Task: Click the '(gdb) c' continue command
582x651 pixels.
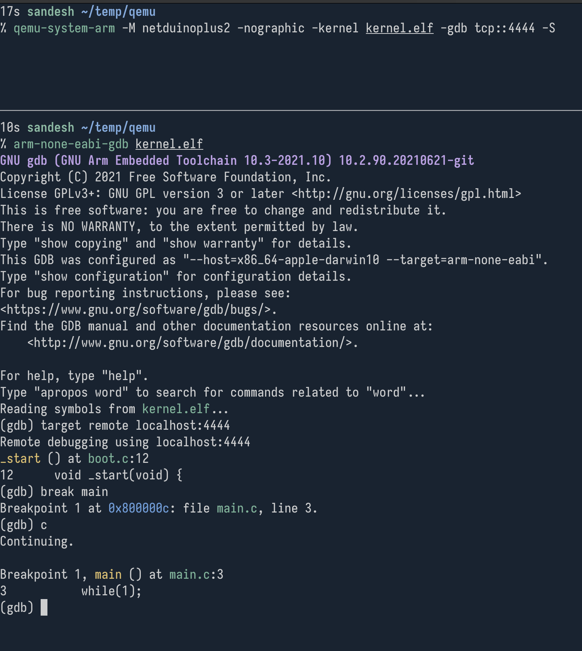Action: 24,525
